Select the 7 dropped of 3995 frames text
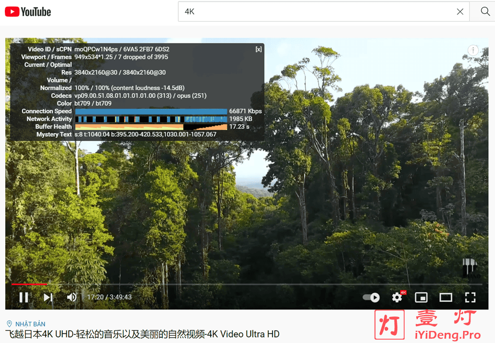Screen dimensions: 495x343 click(x=143, y=57)
